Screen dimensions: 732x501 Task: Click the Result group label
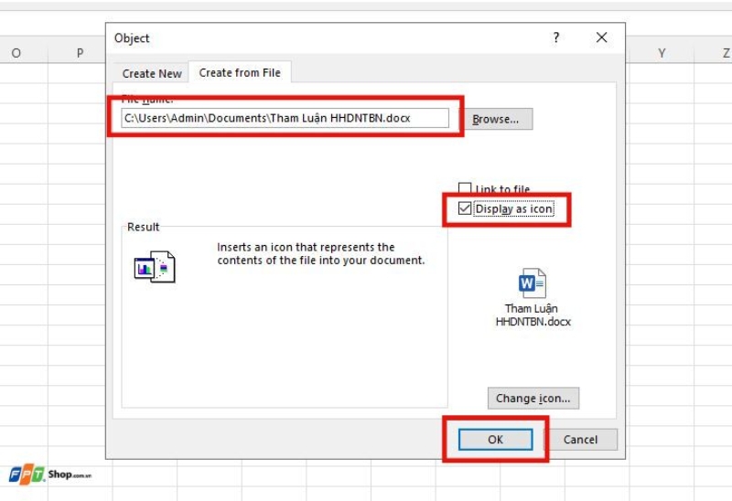click(144, 227)
